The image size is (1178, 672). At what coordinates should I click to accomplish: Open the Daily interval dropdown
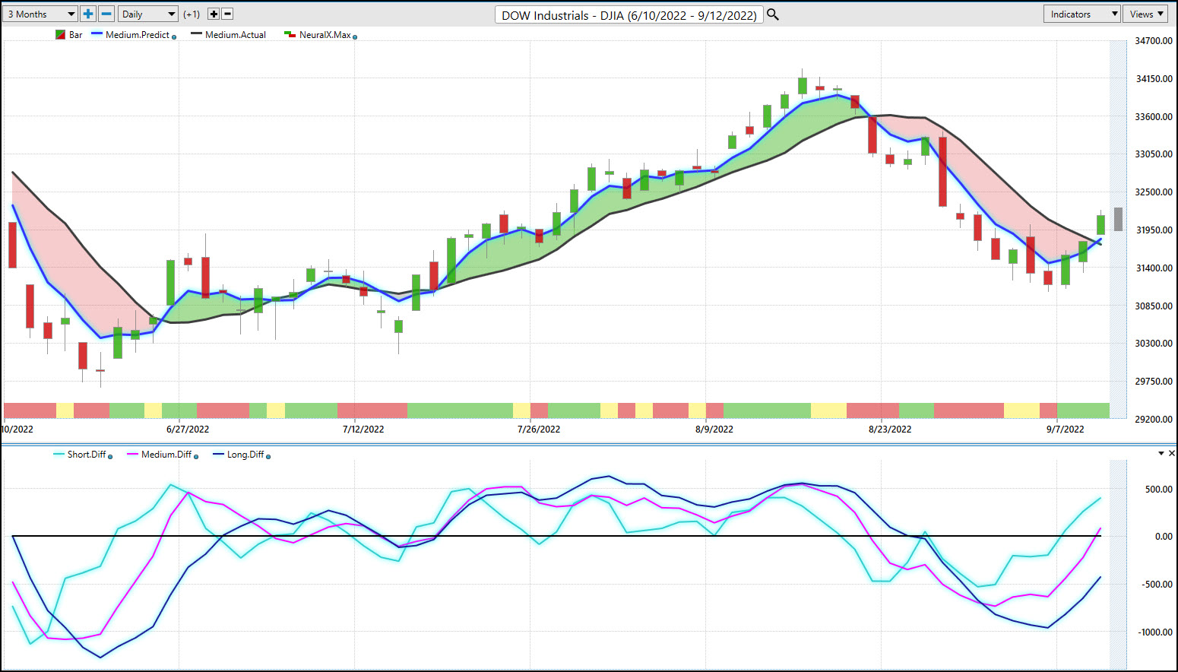point(147,14)
